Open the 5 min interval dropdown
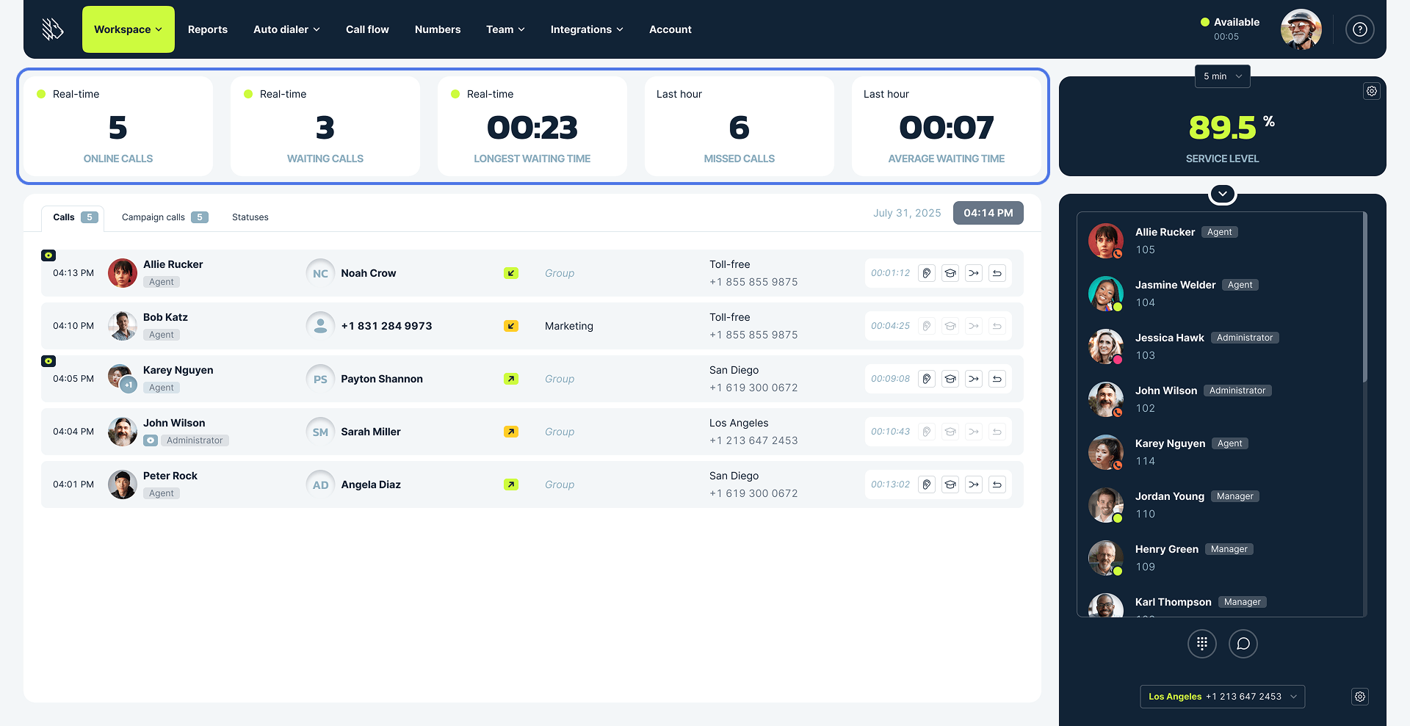This screenshot has height=726, width=1410. (x=1222, y=76)
